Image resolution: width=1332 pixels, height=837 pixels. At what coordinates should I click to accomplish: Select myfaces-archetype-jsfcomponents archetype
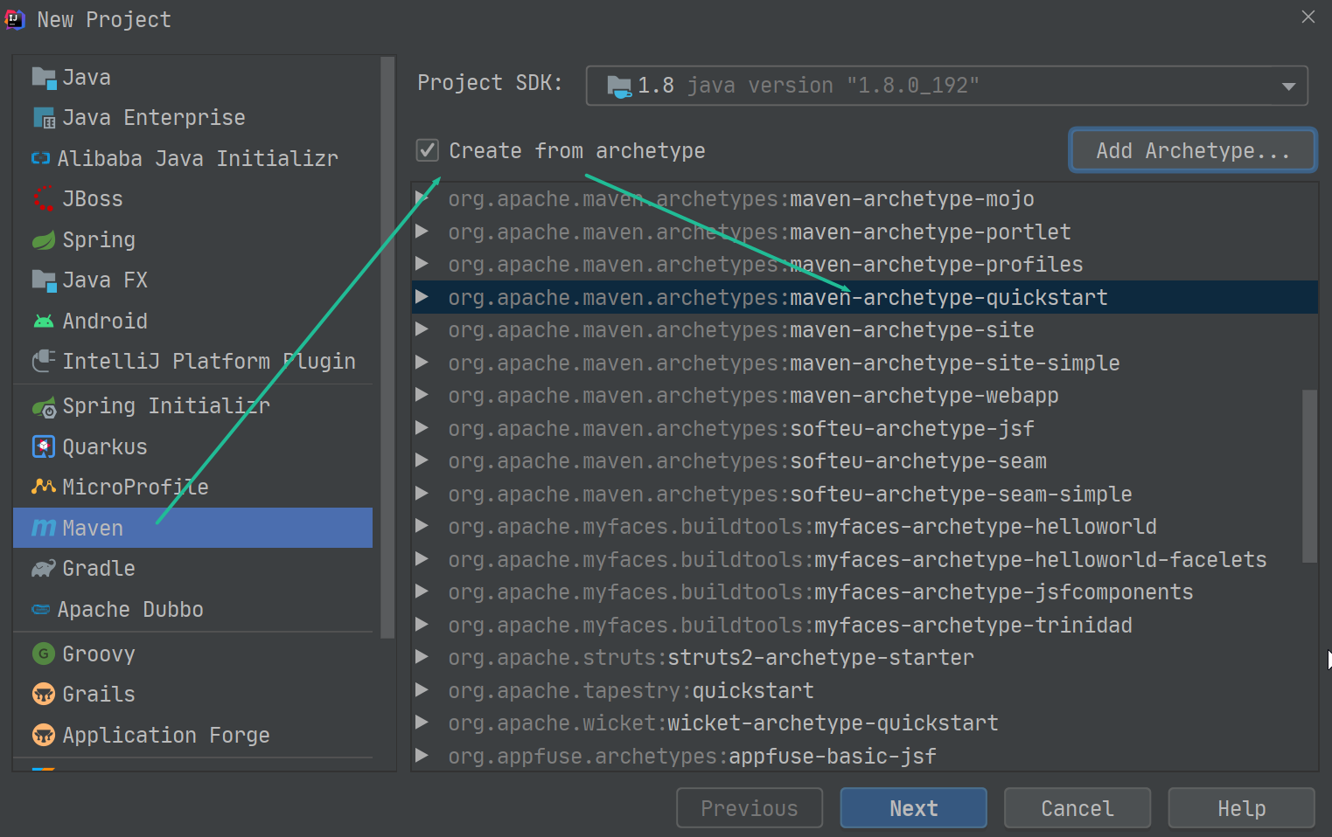[x=865, y=592]
